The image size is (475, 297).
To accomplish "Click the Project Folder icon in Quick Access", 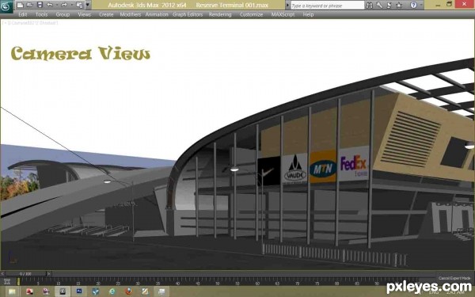I will (79, 5).
